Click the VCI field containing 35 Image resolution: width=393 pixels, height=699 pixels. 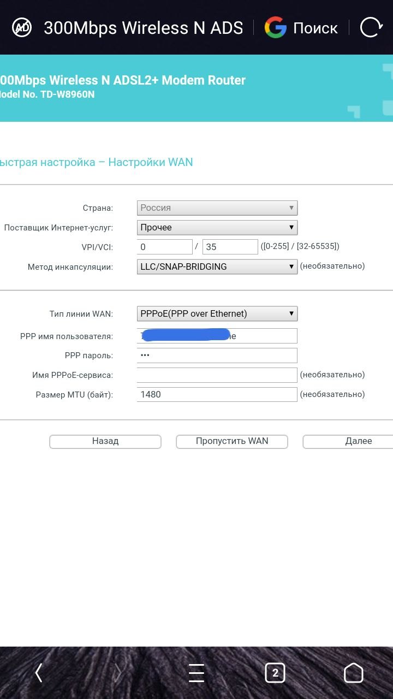[x=230, y=247]
